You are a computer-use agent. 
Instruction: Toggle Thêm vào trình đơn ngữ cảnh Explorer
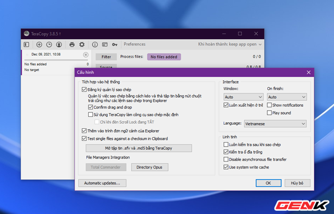tap(84, 130)
